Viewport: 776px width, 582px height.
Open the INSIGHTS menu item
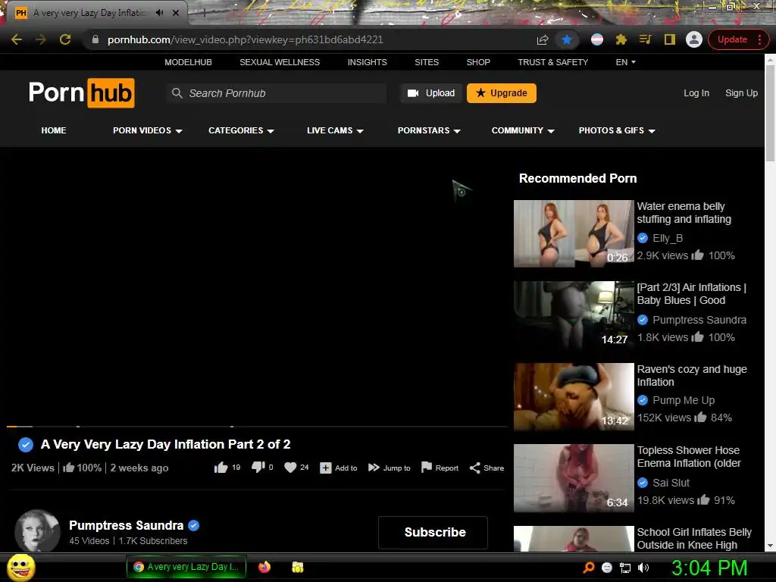click(368, 62)
